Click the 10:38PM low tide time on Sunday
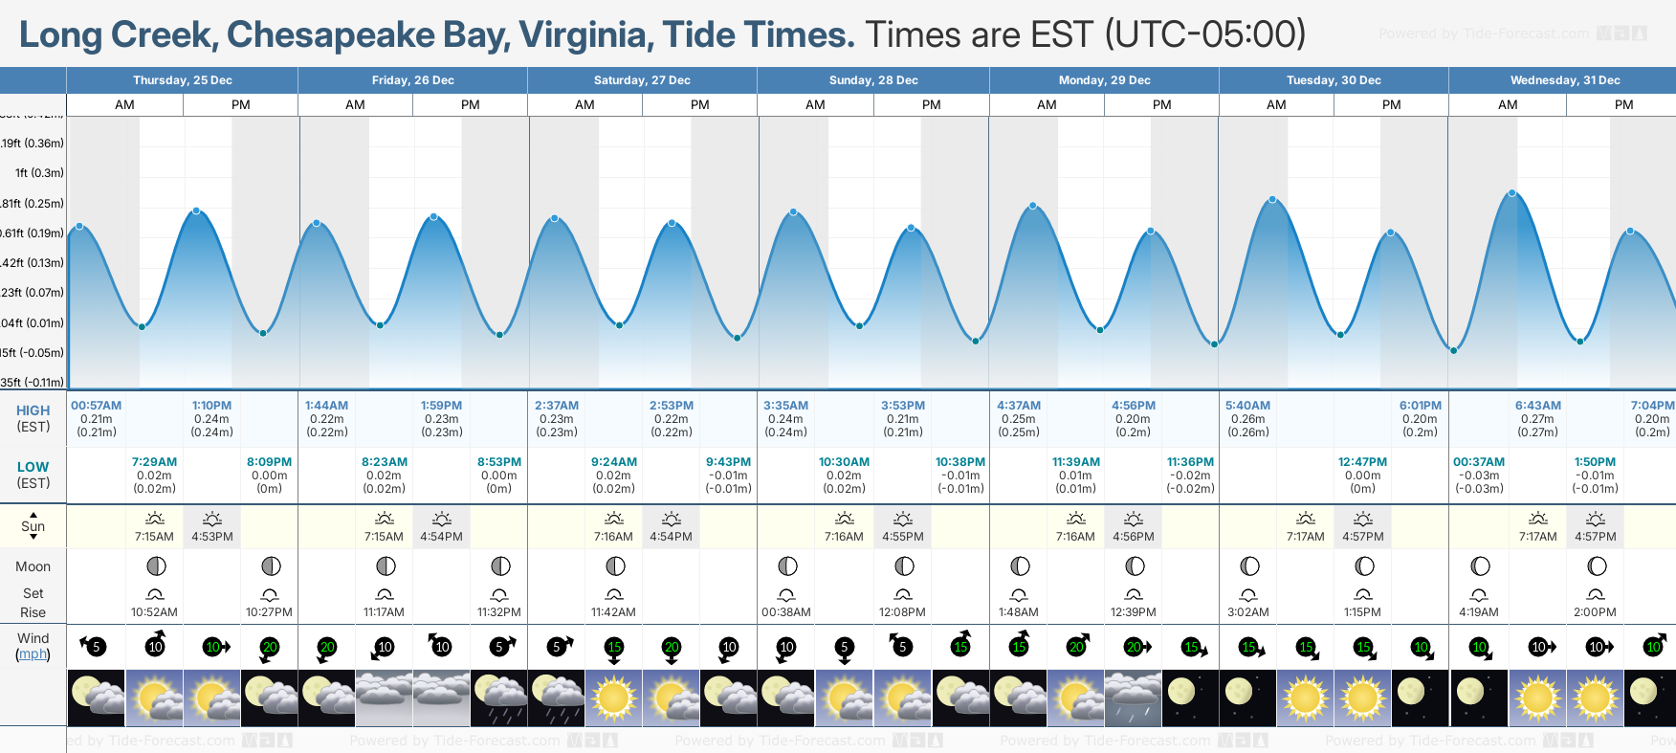 click(x=959, y=462)
